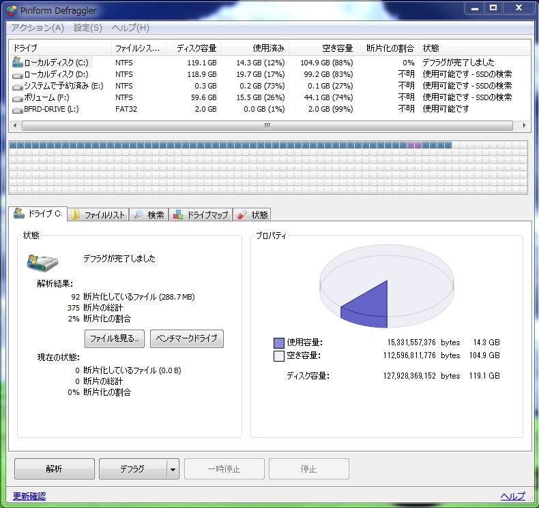Viewport: 539px width, 508px height.
Task: Click the colored blocks icon on ドライブマップ tab
Action: click(177, 215)
